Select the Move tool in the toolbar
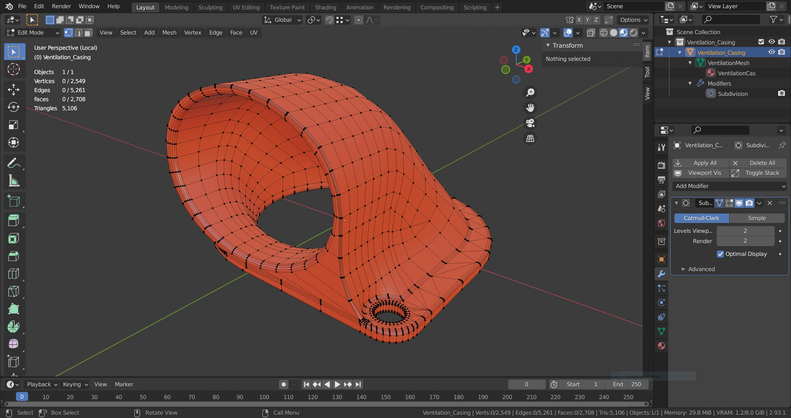Screen dimensions: 791x418 (14, 90)
